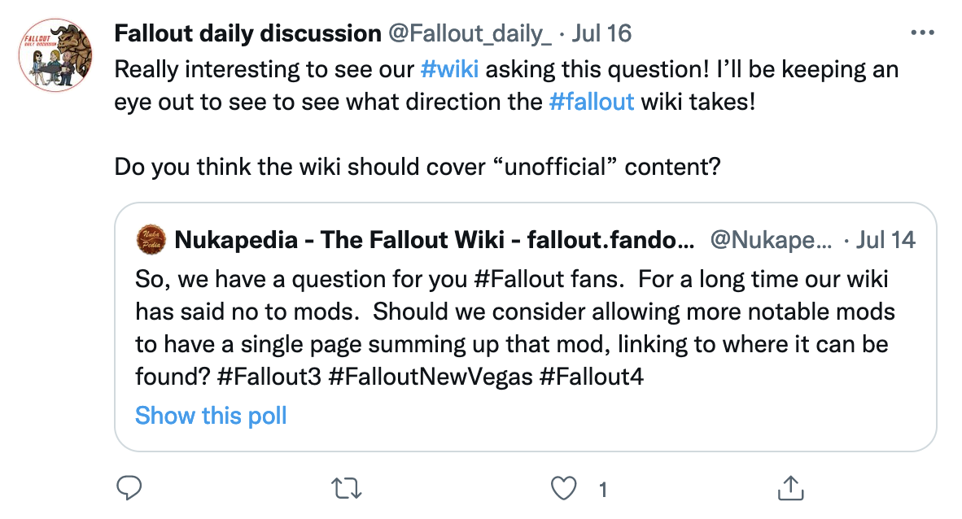Image resolution: width=962 pixels, height=519 pixels.
Task: Click the @Fallout_daily_ username handle
Action: [470, 34]
